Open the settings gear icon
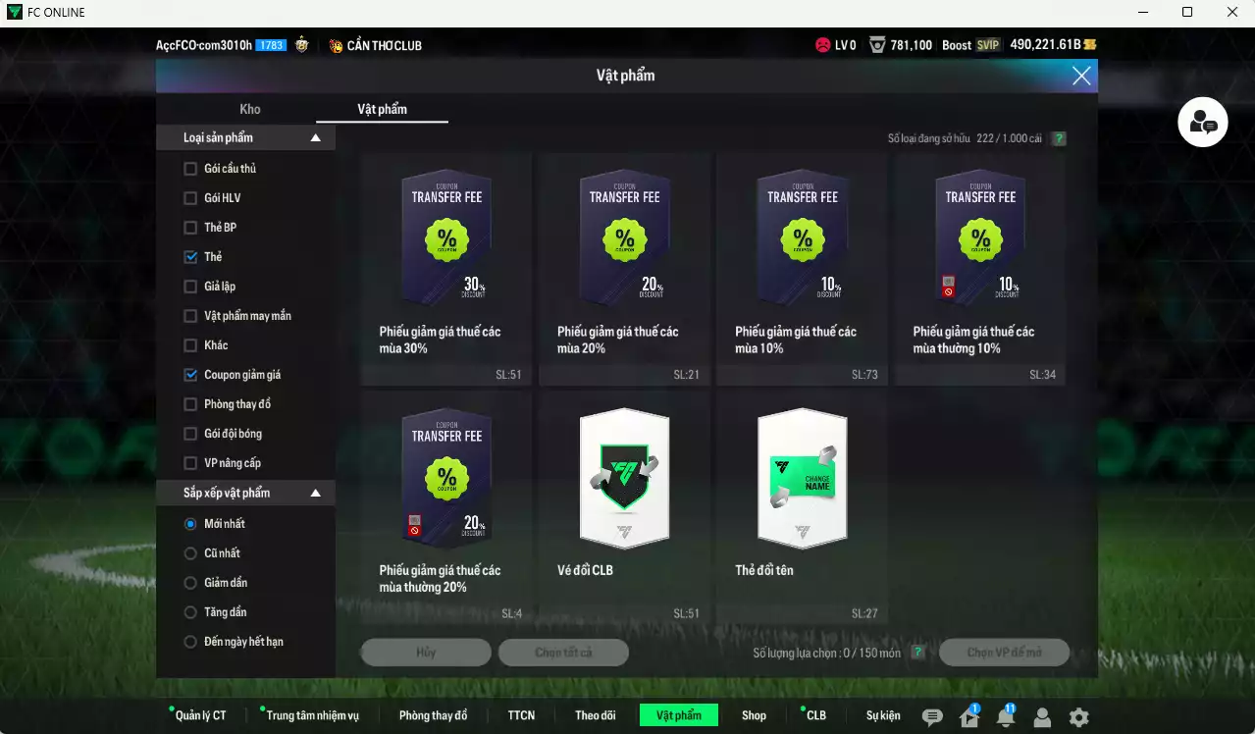 [1078, 717]
